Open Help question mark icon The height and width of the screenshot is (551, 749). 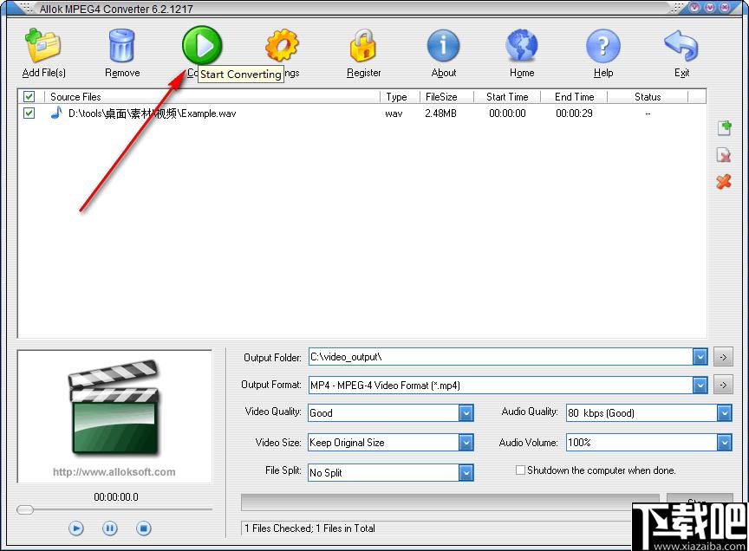pos(603,46)
